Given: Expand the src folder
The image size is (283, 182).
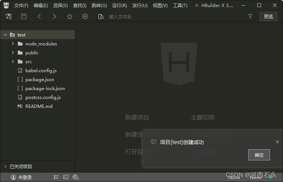Looking at the screenshot, I should [13, 61].
